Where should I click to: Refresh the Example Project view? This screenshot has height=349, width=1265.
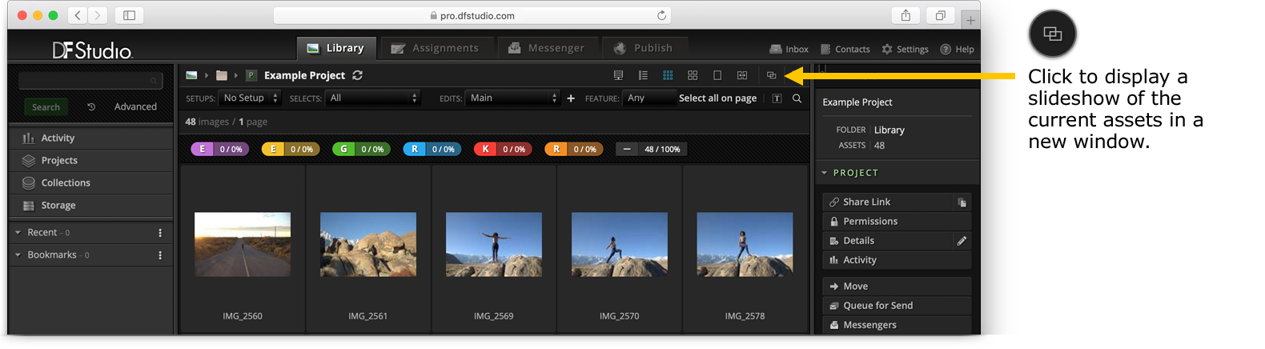click(357, 75)
